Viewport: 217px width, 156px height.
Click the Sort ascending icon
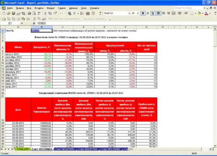82,13
